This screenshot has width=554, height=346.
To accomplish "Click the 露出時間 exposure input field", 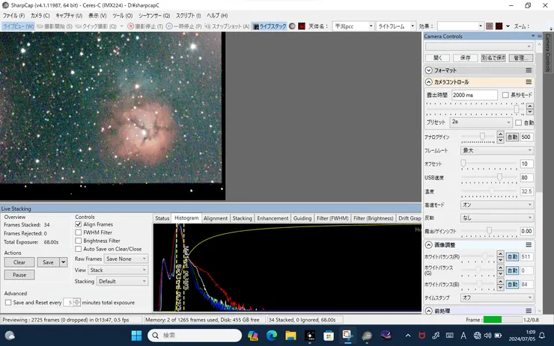I will (474, 96).
